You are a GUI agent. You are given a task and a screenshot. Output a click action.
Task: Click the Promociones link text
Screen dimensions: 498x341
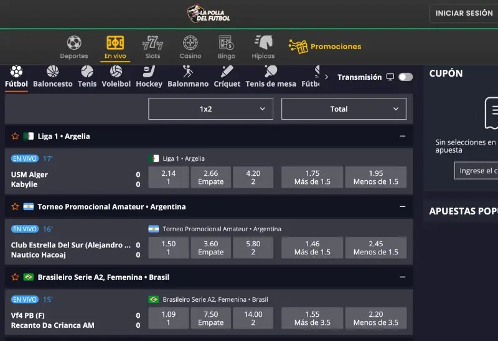pos(336,46)
